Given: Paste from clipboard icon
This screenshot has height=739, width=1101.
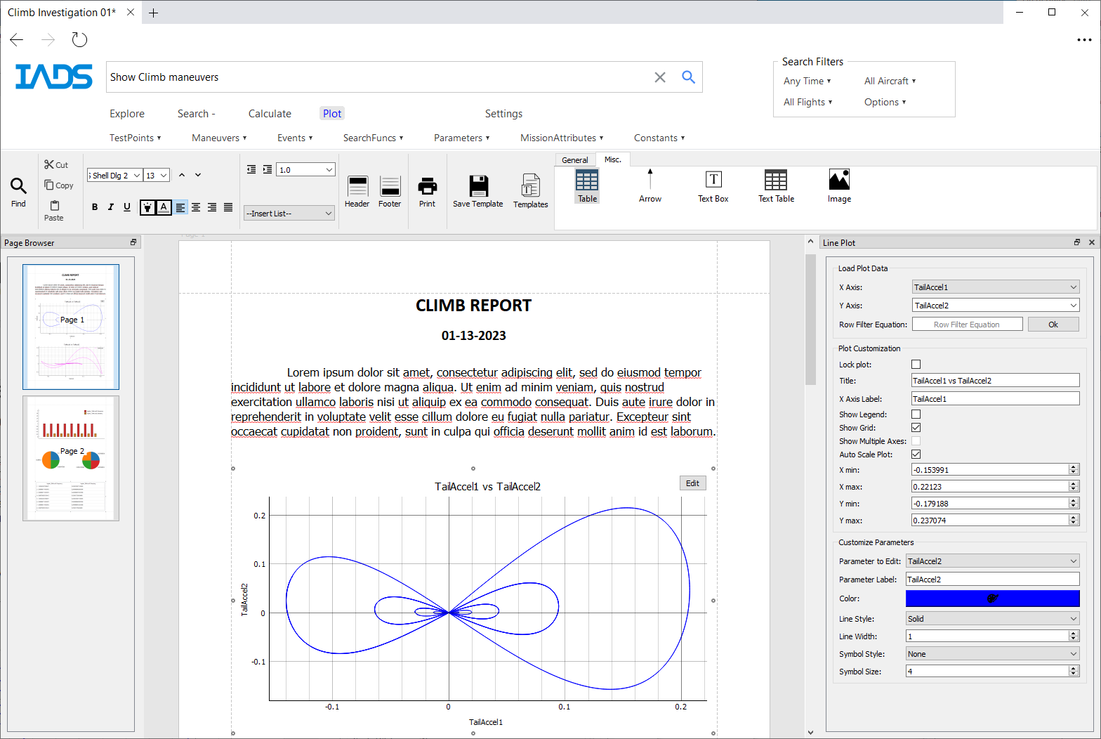Looking at the screenshot, I should coord(54,210).
